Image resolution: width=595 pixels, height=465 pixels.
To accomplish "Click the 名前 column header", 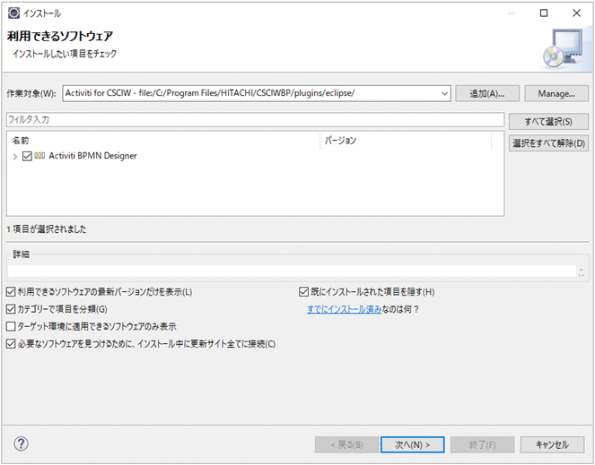I will click(163, 141).
